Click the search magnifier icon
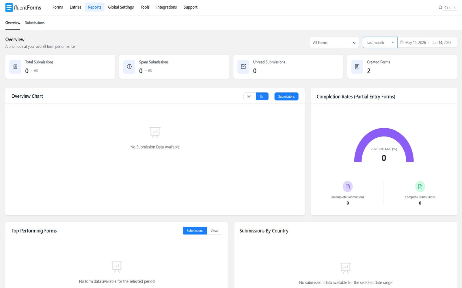This screenshot has width=462, height=288. (440, 7)
